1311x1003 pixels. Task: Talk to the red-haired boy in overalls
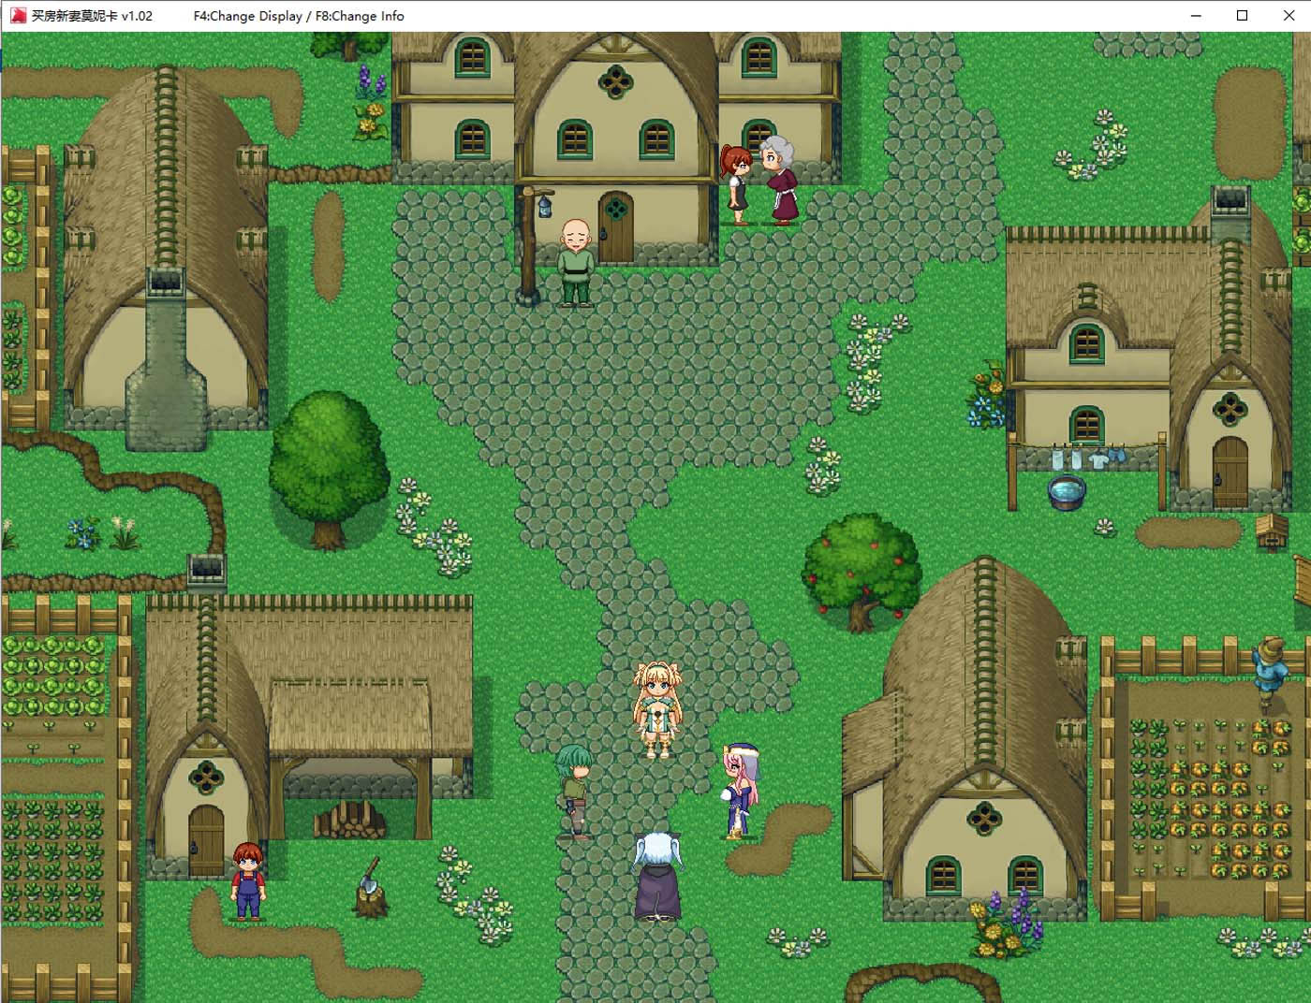click(x=248, y=879)
